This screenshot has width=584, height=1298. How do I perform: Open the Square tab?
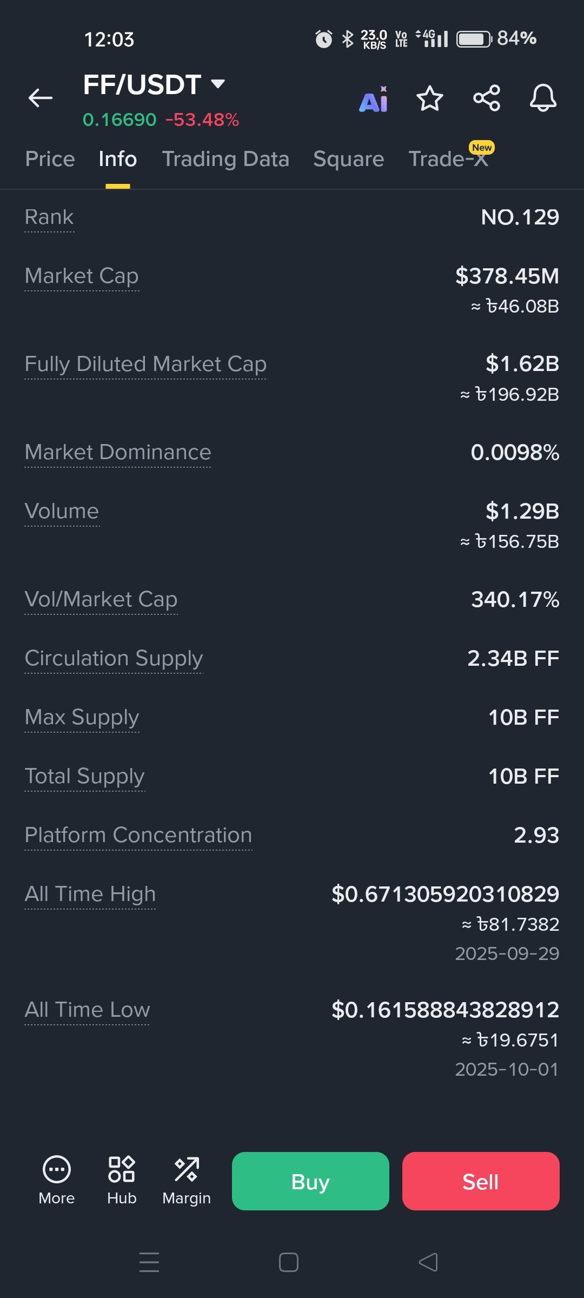349,159
